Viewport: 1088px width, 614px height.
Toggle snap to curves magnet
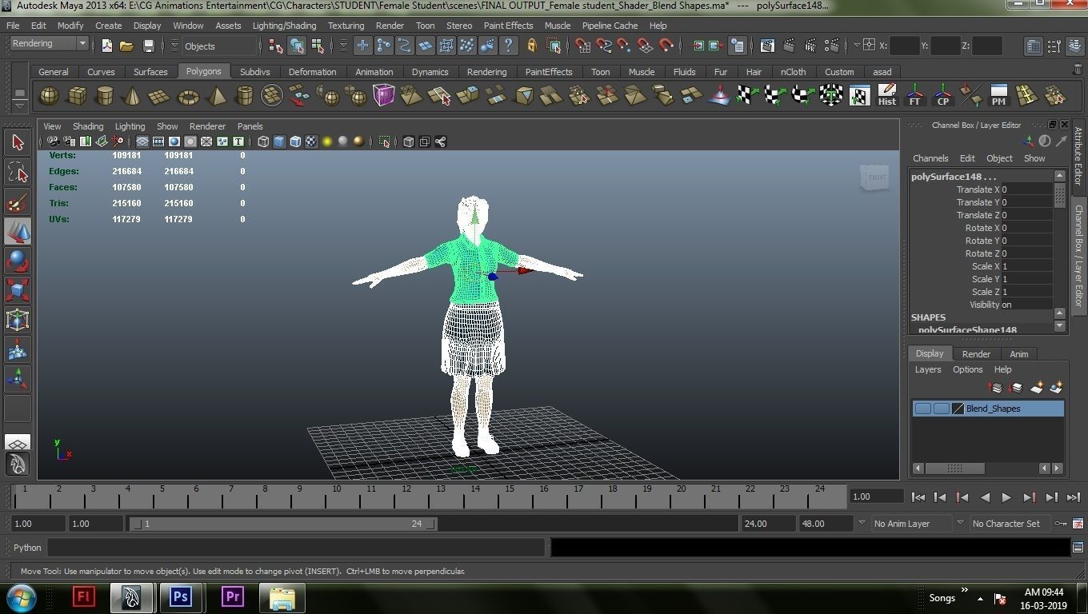click(604, 46)
